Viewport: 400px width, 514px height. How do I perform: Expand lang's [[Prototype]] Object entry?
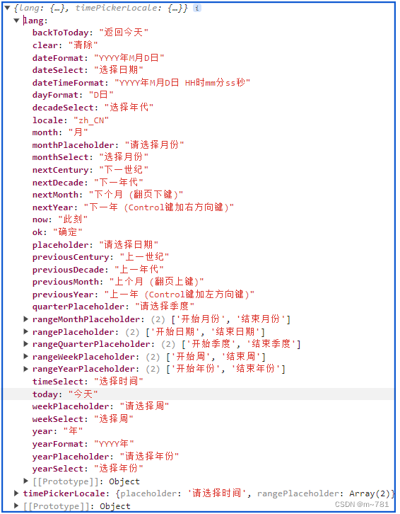(x=26, y=481)
